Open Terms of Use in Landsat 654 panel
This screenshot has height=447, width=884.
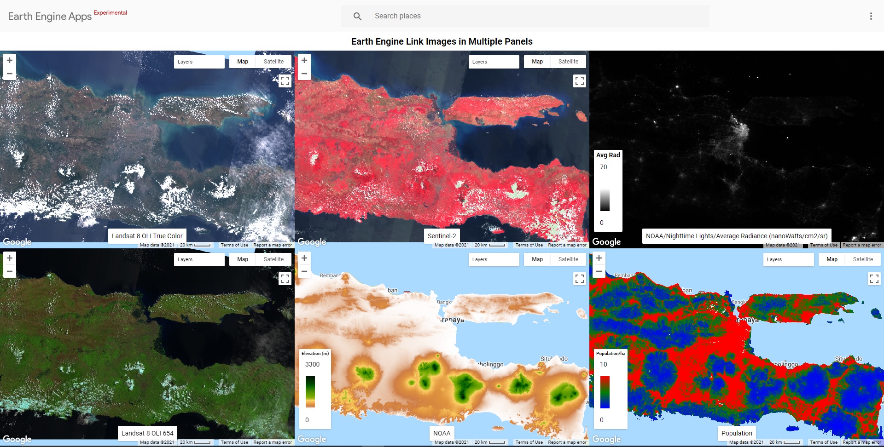(234, 442)
